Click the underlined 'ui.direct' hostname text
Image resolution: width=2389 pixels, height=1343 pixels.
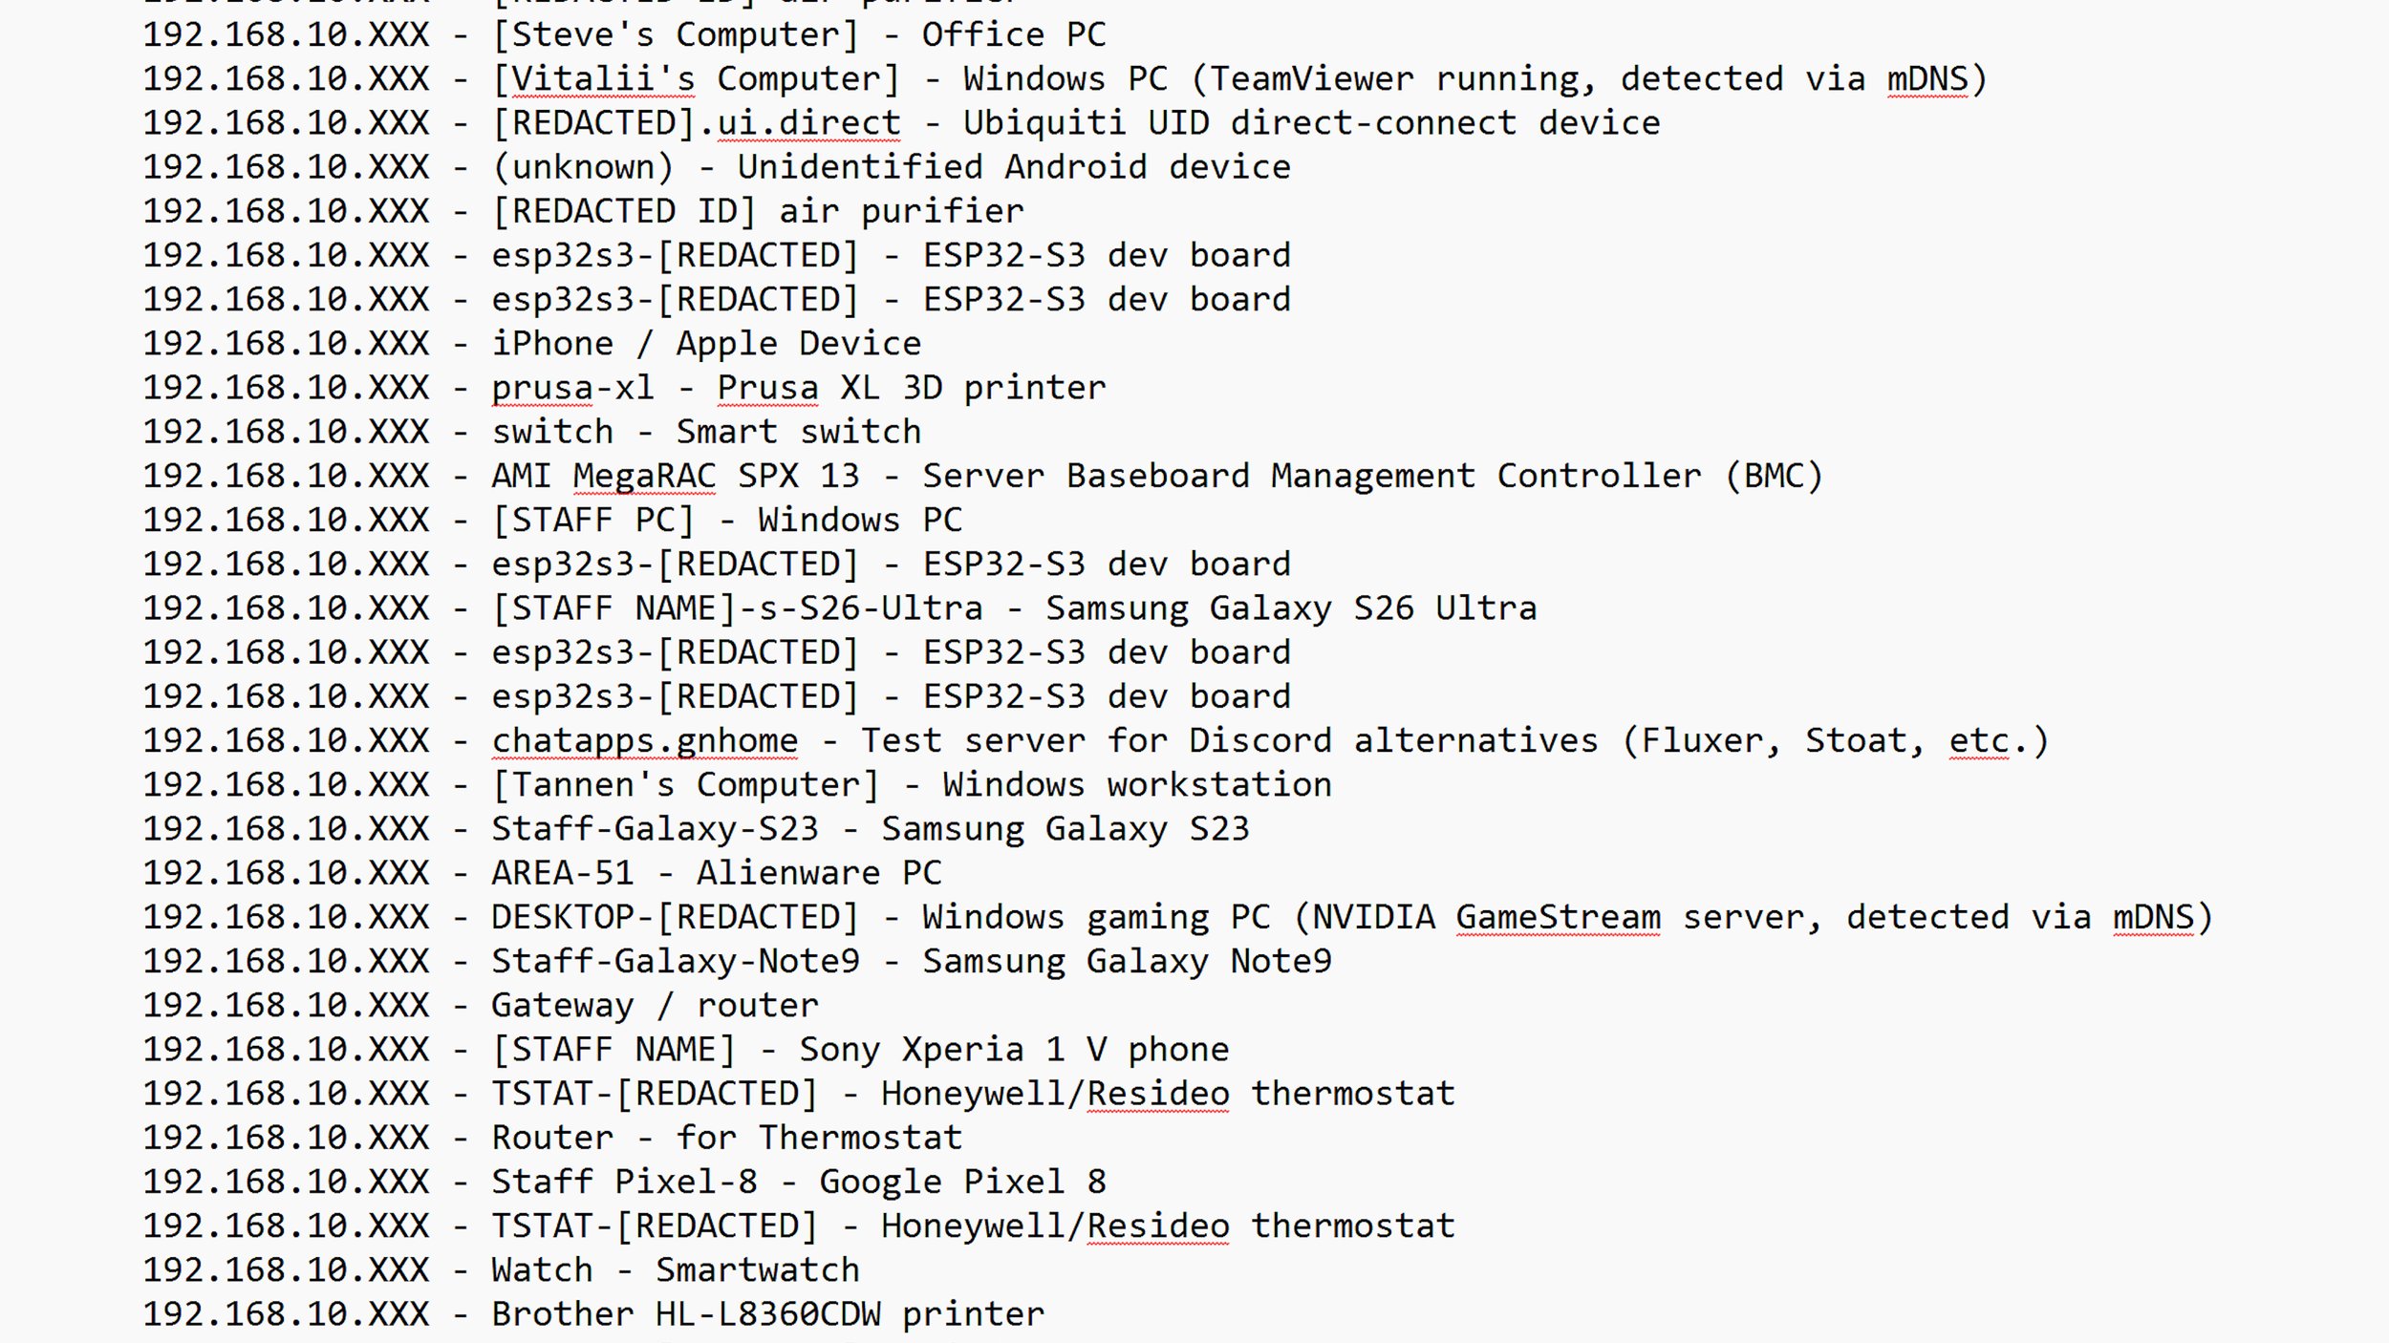(x=808, y=122)
